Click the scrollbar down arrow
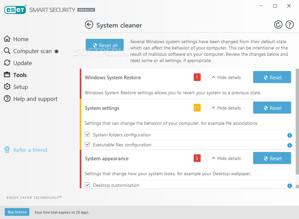The image size is (299, 219). tap(297, 186)
